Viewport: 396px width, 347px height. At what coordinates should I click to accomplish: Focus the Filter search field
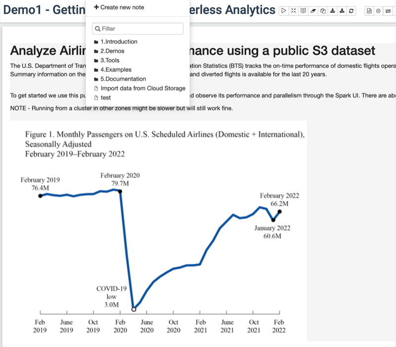138,29
